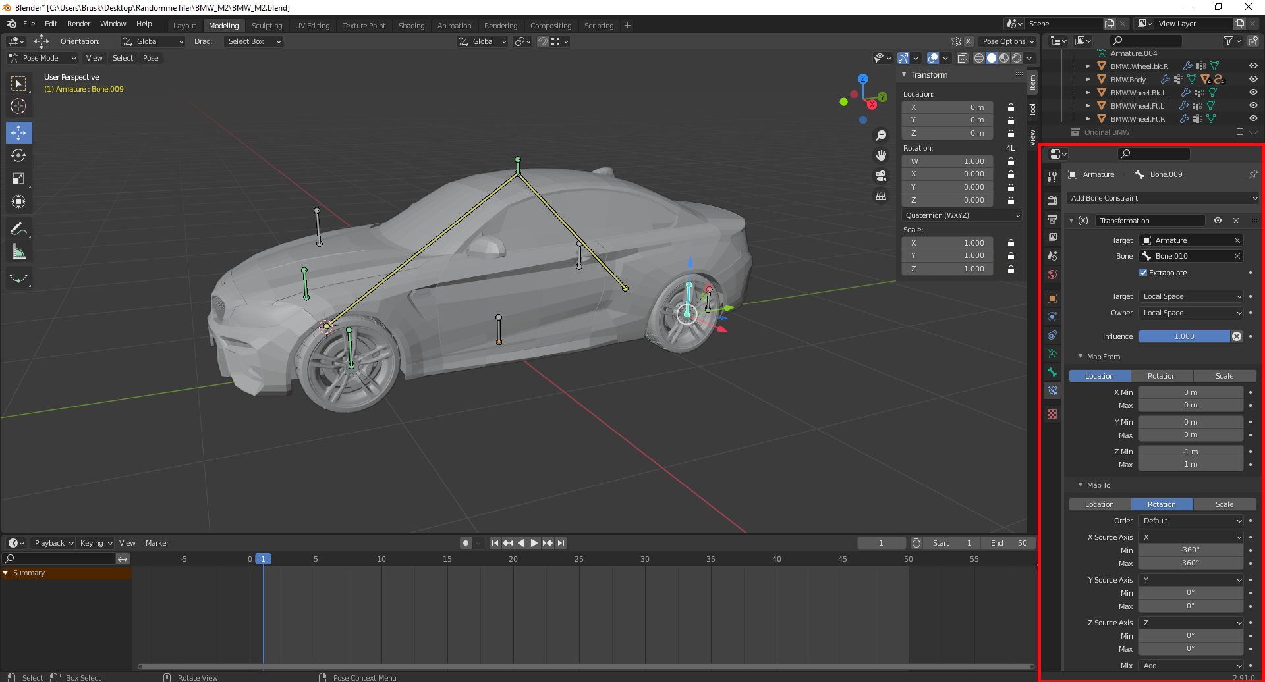Image resolution: width=1265 pixels, height=682 pixels.
Task: Hide BMW.Body in outliner
Action: [1253, 79]
